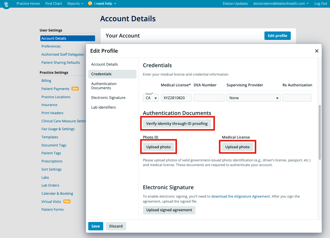Save the Edit Profile changes
This screenshot has width=330, height=238.
point(96,226)
